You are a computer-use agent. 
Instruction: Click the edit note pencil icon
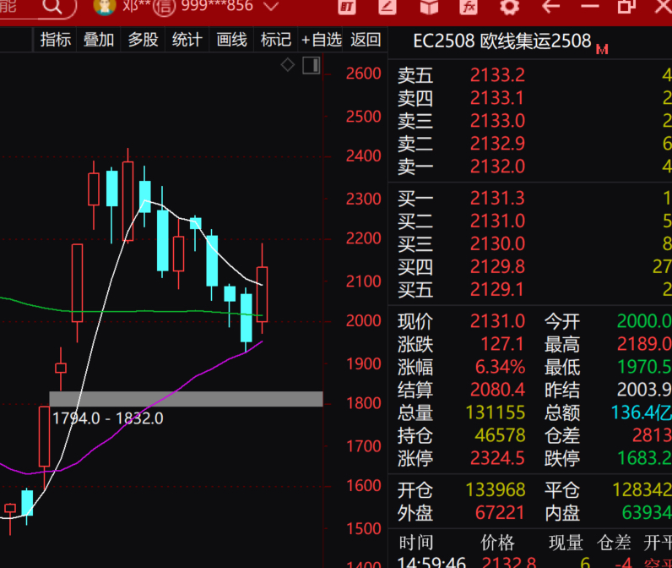coord(387,7)
